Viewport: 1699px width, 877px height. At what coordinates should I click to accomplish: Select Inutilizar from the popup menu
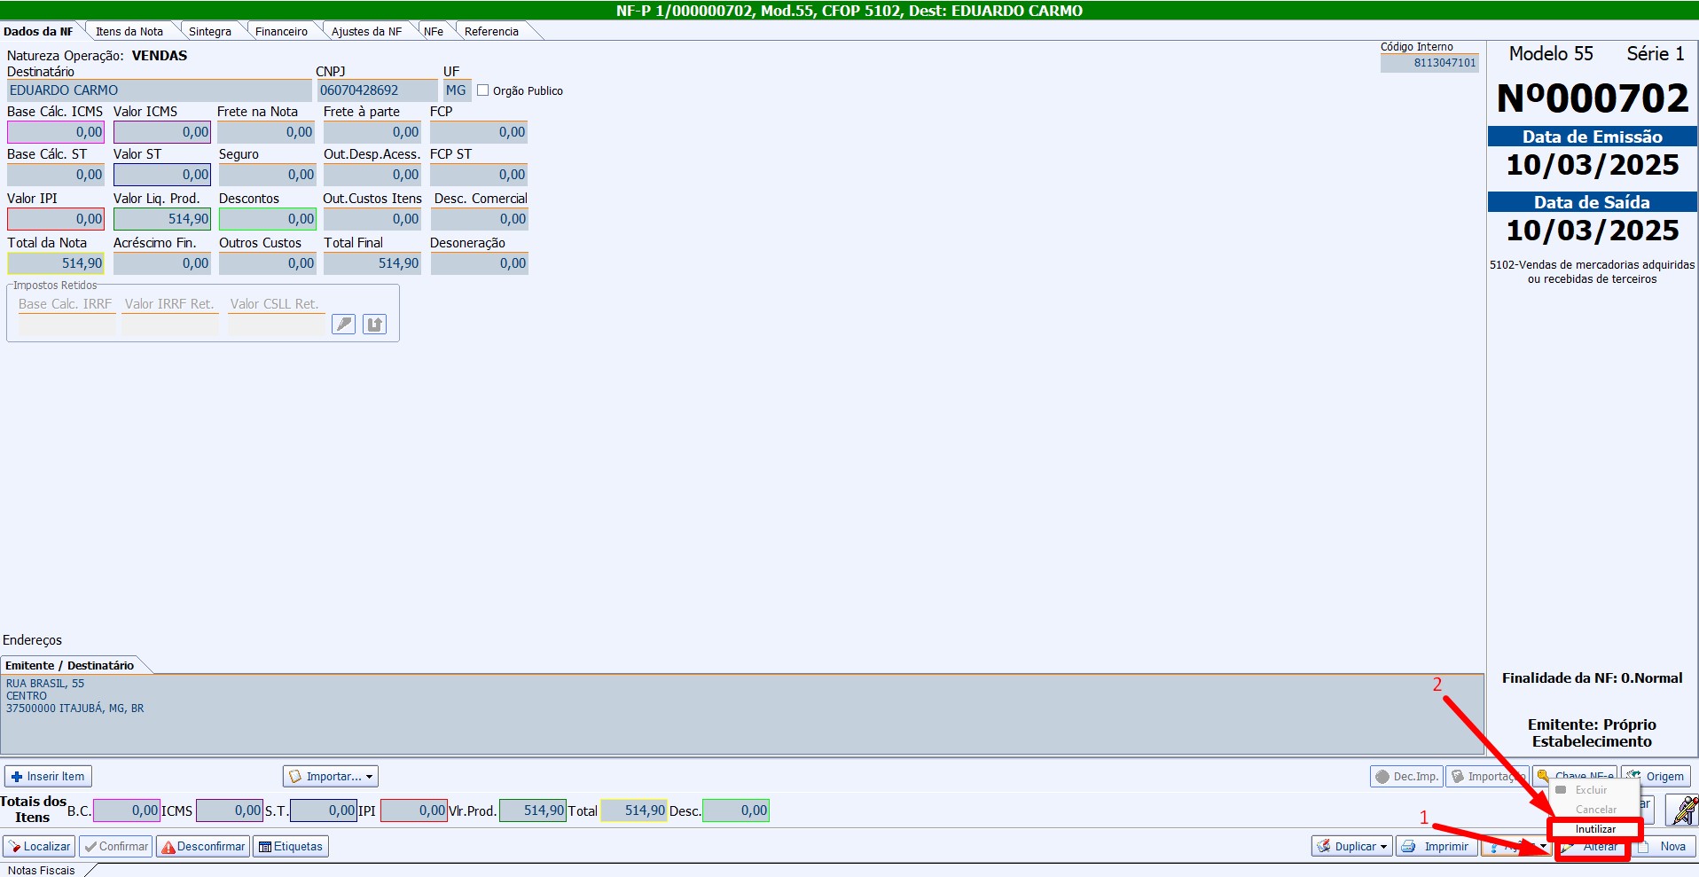[1595, 829]
